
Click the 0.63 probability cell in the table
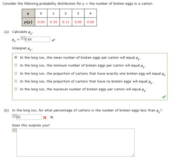coord(41,22)
